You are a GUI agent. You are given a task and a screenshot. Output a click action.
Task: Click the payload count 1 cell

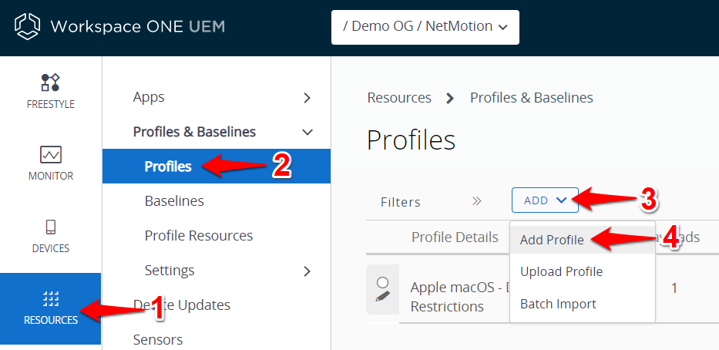tap(674, 288)
